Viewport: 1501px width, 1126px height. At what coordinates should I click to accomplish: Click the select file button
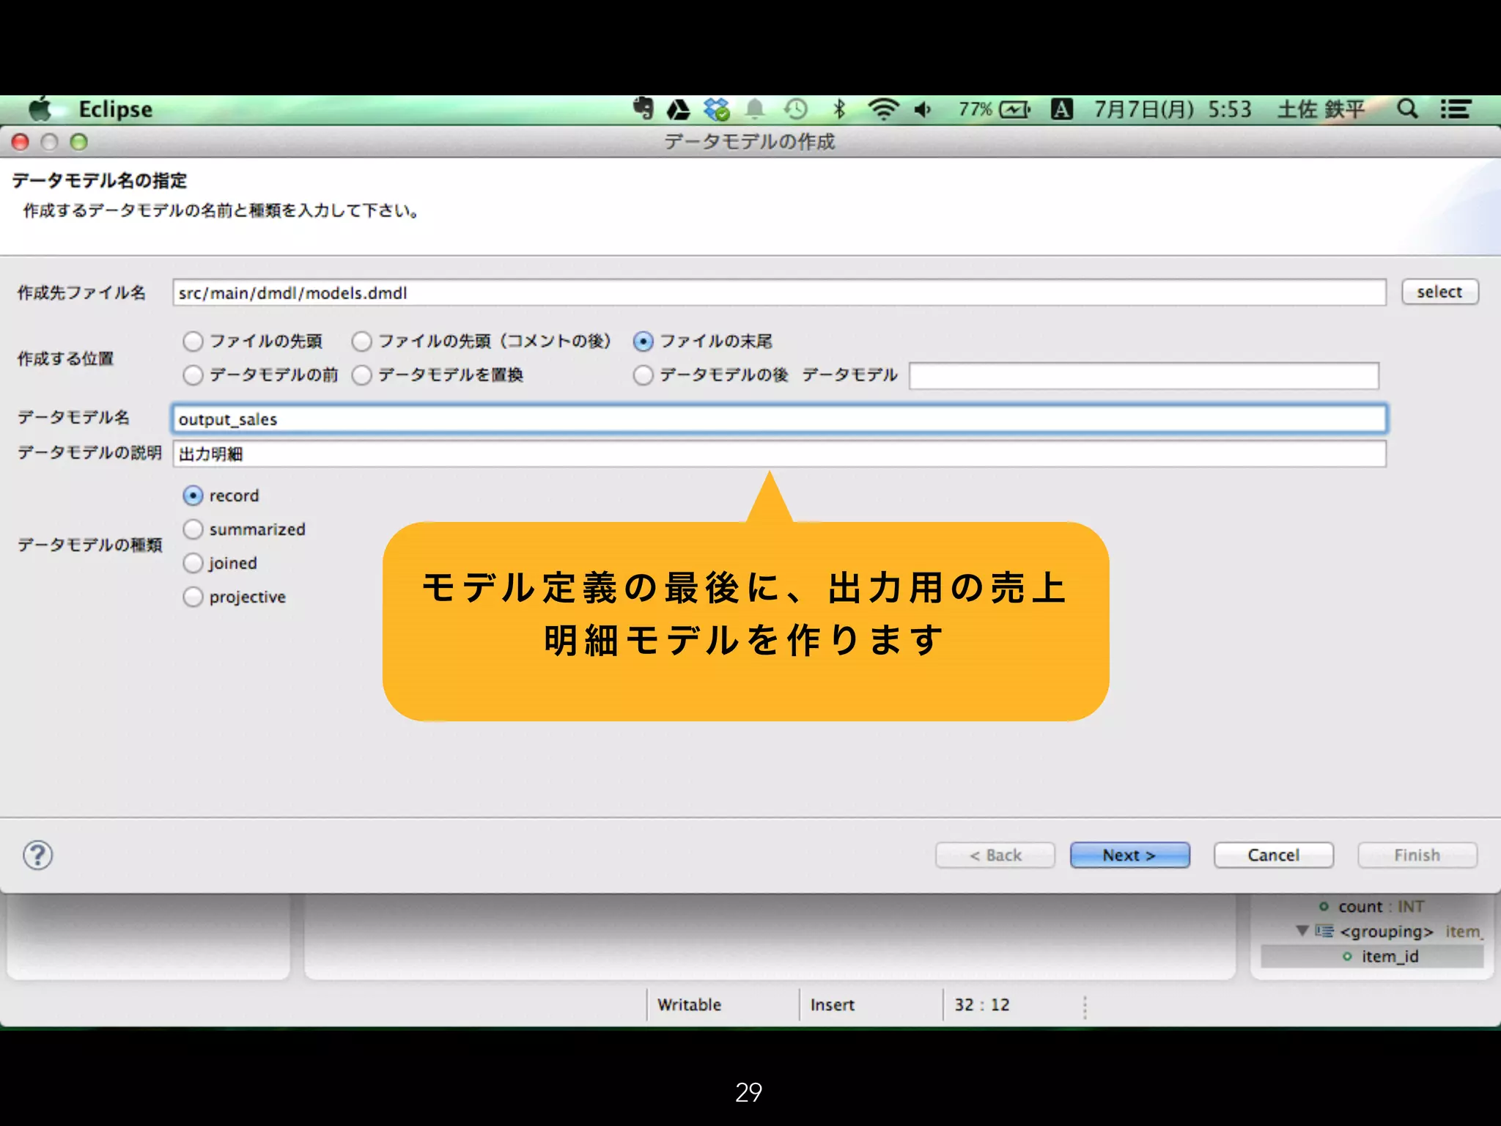point(1439,292)
